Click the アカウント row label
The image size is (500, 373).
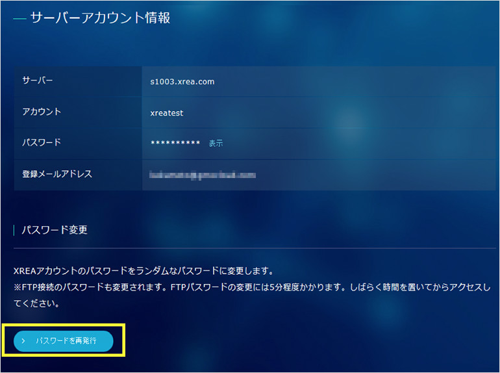click(x=42, y=112)
